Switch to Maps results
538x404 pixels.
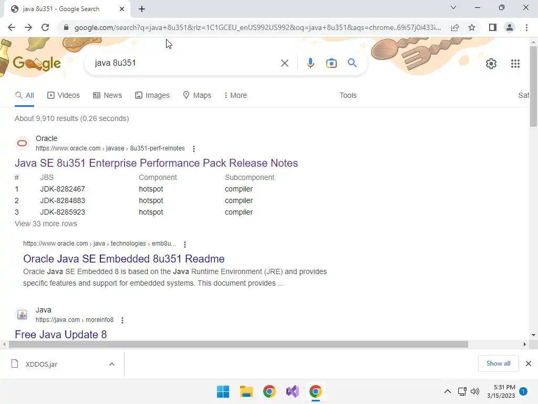click(x=197, y=96)
